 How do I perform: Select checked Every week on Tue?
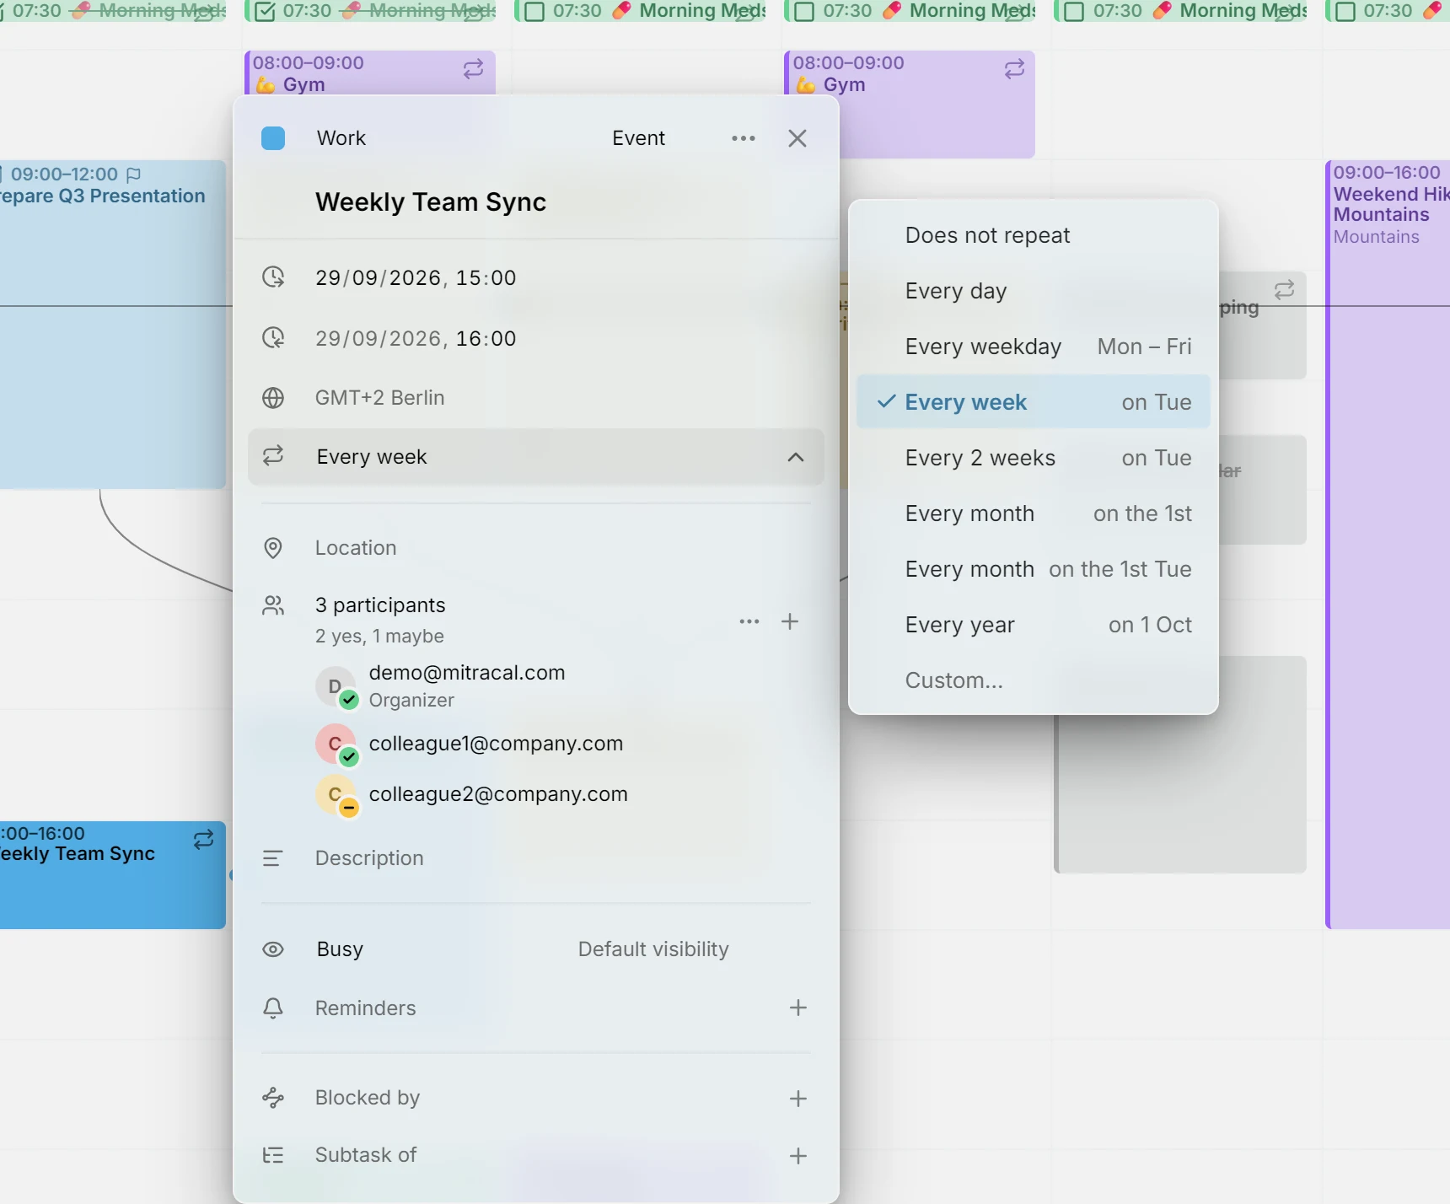pyautogui.click(x=1034, y=402)
